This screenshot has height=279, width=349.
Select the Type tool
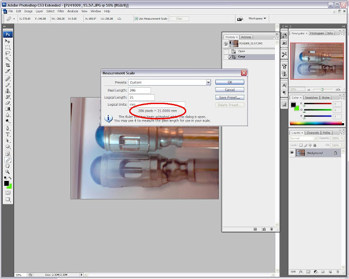[x=8, y=135]
